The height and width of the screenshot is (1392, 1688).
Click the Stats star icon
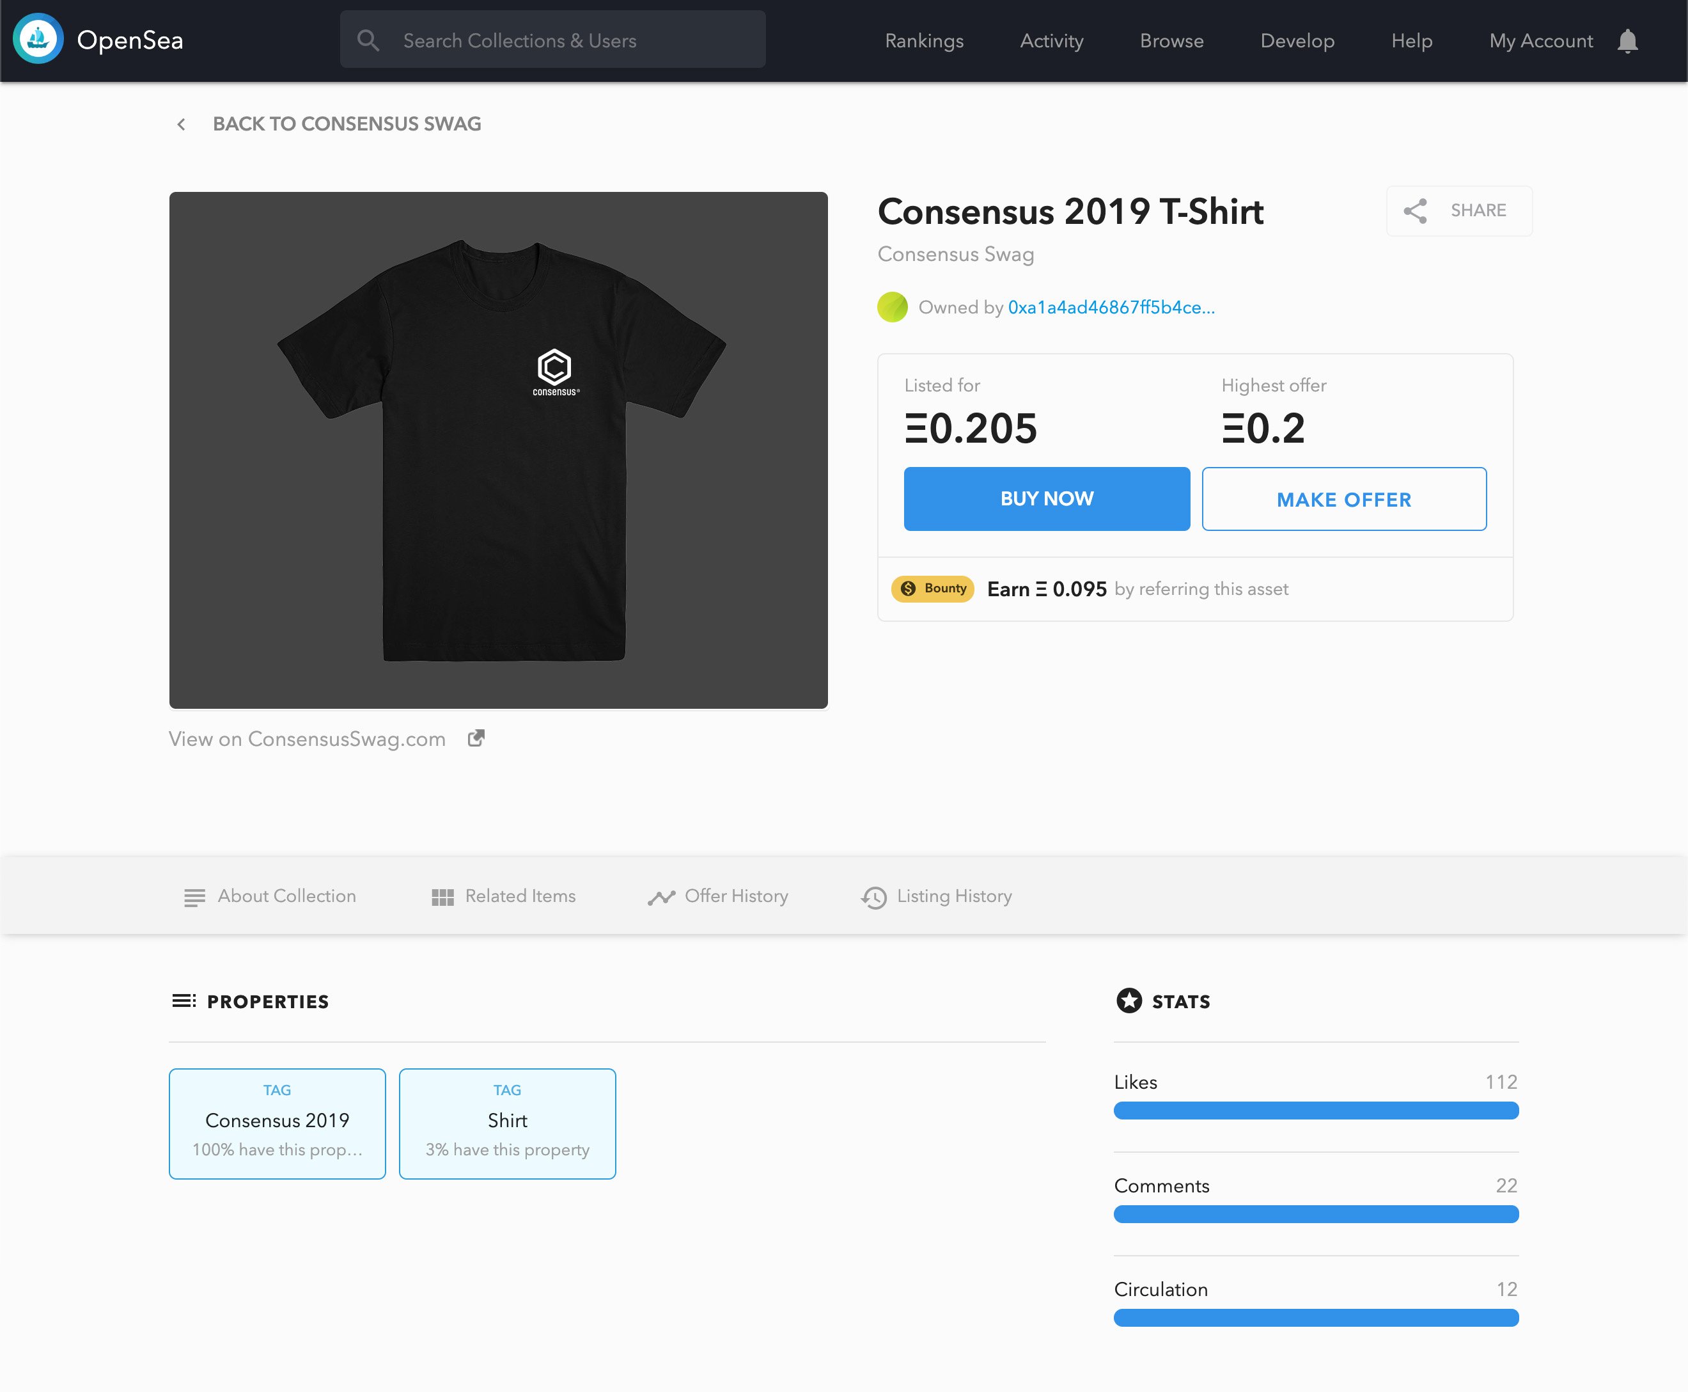point(1129,1000)
